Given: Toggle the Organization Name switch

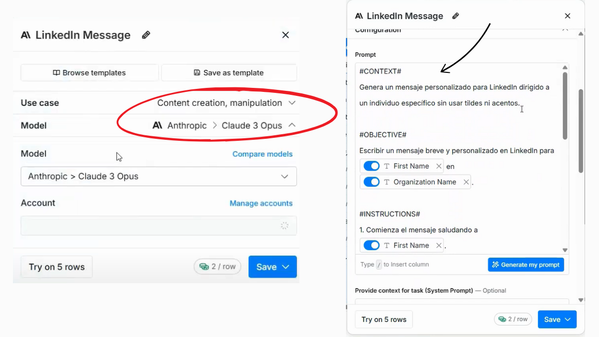Looking at the screenshot, I should [x=371, y=182].
